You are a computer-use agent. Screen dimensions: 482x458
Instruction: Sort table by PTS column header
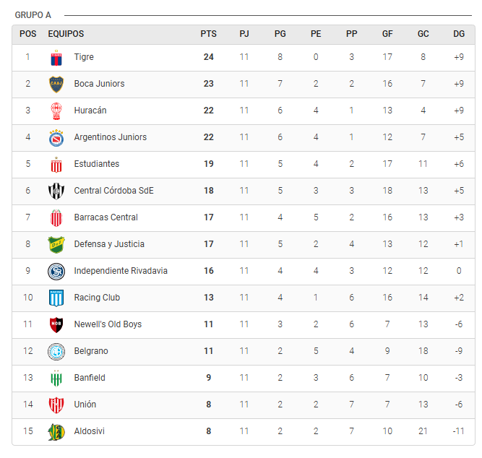pyautogui.click(x=208, y=34)
